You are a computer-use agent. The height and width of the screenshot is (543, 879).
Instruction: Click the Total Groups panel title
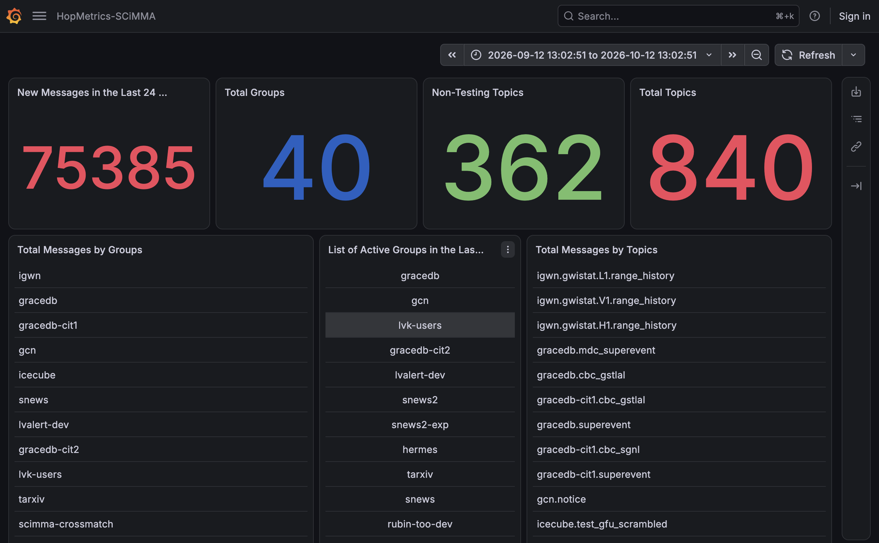pos(254,93)
